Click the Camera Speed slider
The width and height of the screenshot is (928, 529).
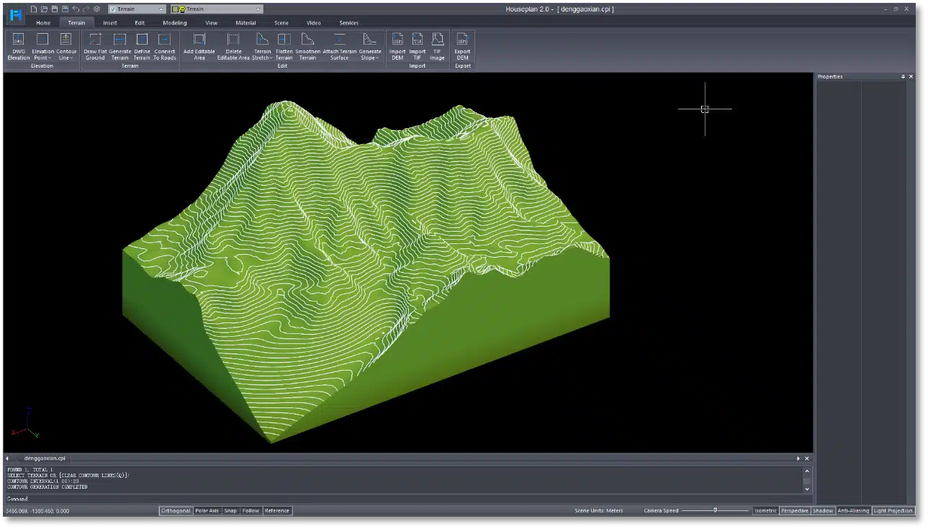pos(715,510)
